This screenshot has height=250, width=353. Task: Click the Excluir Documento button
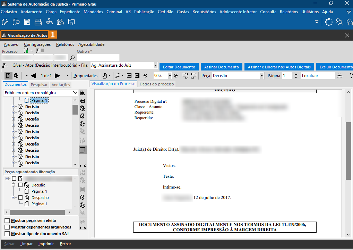(x=335, y=67)
